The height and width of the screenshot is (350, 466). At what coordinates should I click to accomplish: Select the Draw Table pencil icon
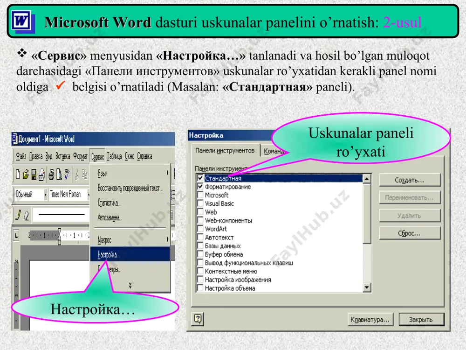19,215
